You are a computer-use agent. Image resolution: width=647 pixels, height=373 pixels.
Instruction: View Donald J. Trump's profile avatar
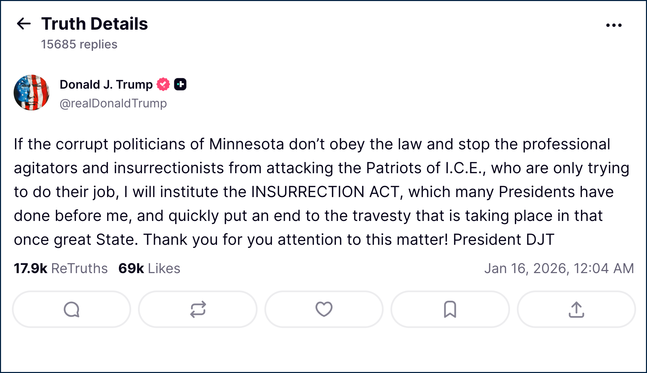click(x=32, y=92)
